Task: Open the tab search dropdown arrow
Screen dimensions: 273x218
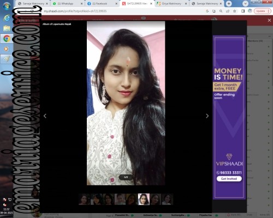Action: [x=245, y=4]
